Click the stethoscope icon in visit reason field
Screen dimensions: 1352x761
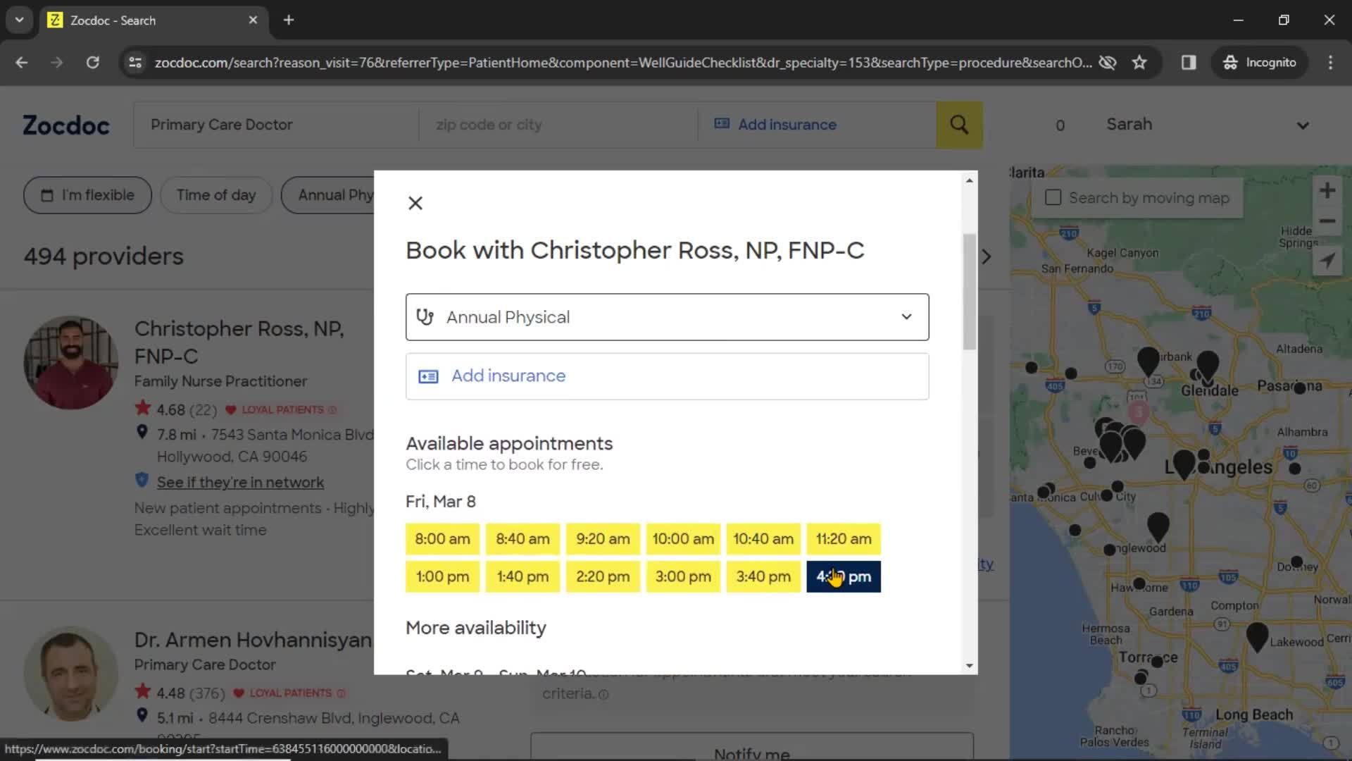click(x=425, y=317)
